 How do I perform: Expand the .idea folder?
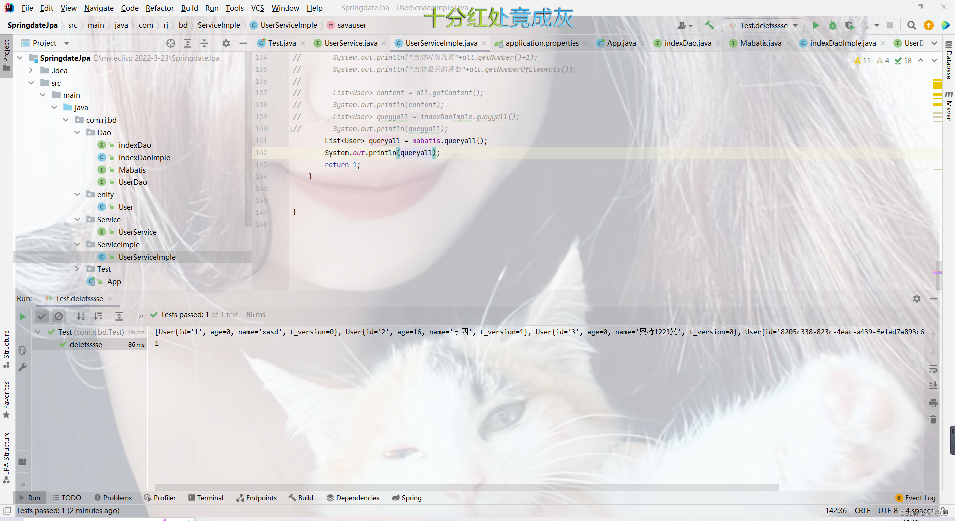click(x=31, y=70)
